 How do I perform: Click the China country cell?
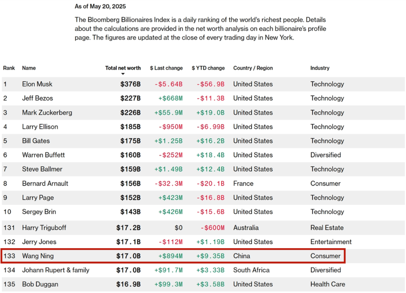(242, 256)
